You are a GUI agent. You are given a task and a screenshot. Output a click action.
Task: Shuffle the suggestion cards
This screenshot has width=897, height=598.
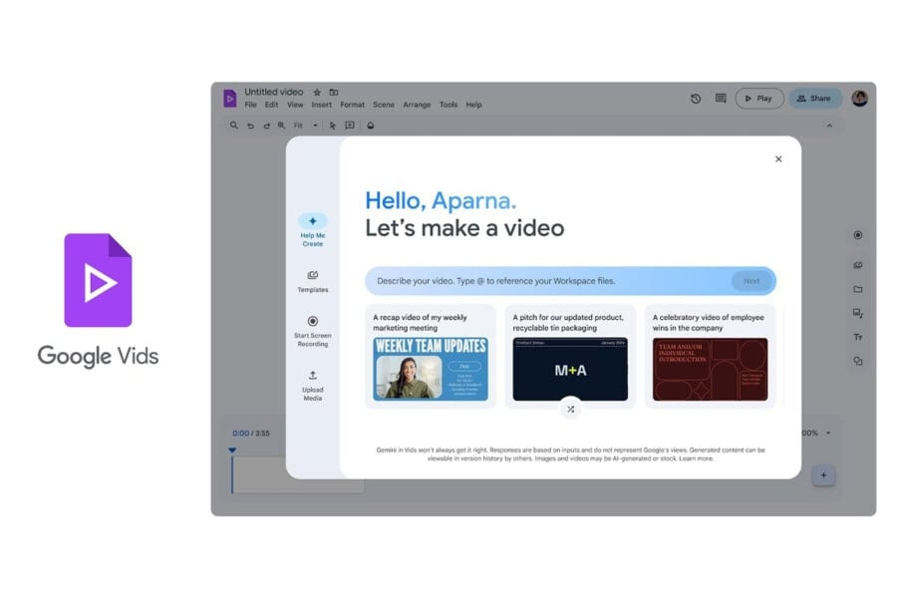pos(570,410)
